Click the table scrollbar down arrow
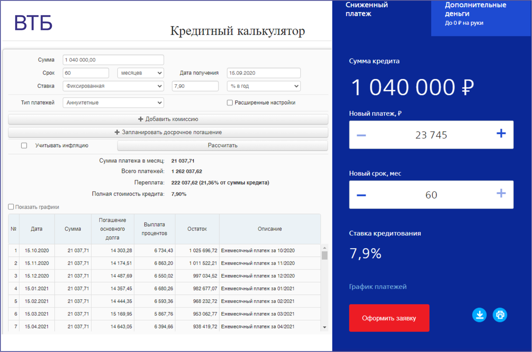This screenshot has height=352, width=532. [325, 327]
